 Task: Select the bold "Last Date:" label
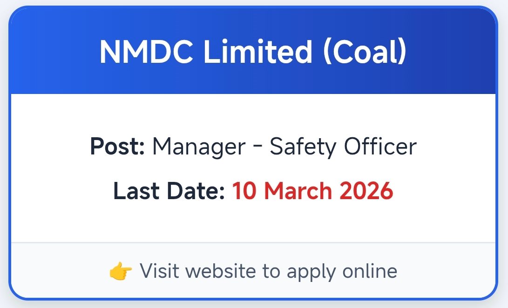click(x=169, y=191)
